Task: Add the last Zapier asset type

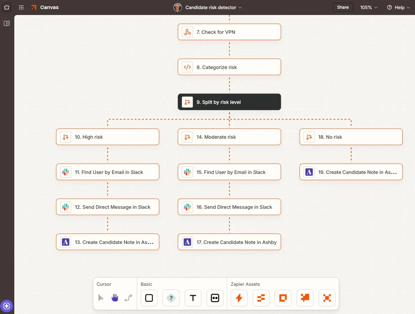Action: (327, 298)
